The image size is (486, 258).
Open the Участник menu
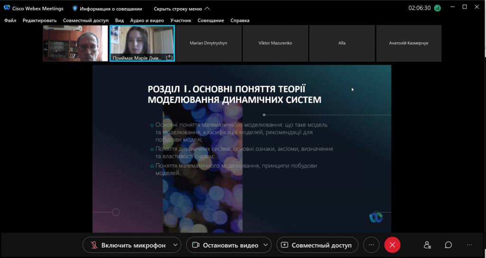(181, 20)
